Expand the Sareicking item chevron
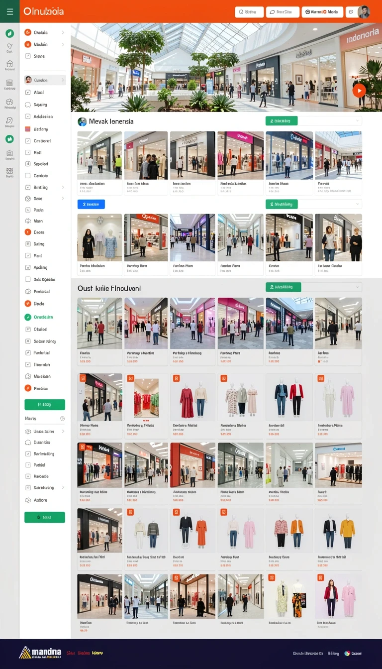The height and width of the screenshot is (669, 382). pos(63,488)
